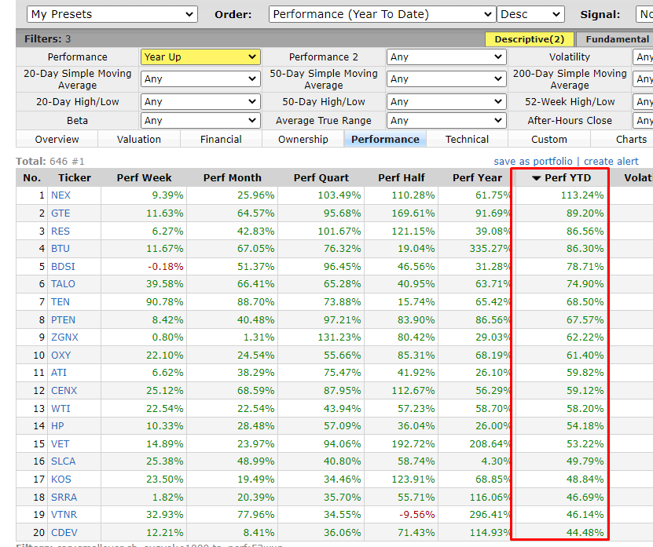This screenshot has width=653, height=547.
Task: Switch to the Overview view tab
Action: pos(57,140)
